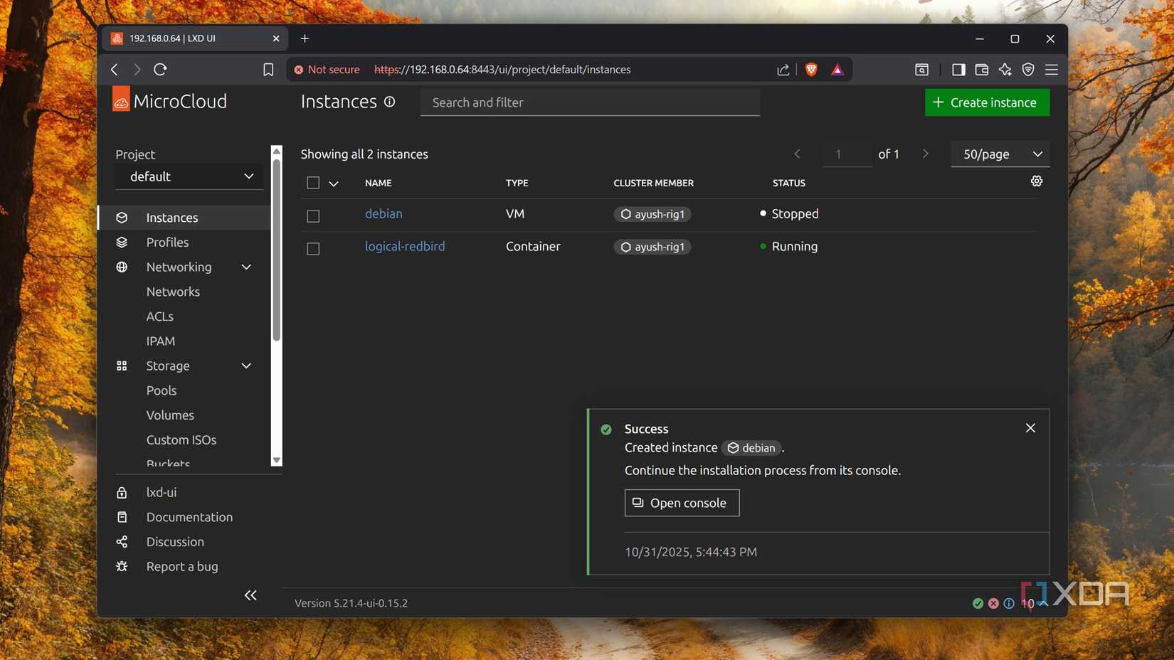This screenshot has height=660, width=1174.
Task: Open Brave Shields in the address bar
Action: (810, 69)
